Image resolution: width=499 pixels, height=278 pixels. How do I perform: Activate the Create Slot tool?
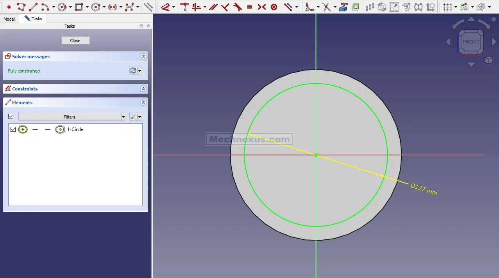tap(113, 7)
